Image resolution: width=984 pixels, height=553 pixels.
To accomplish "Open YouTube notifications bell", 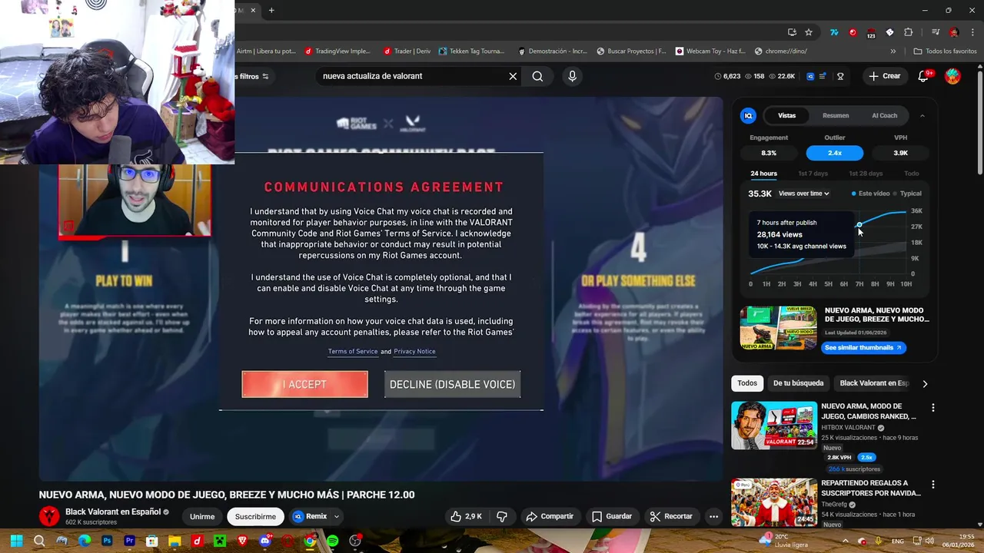I will click(924, 76).
